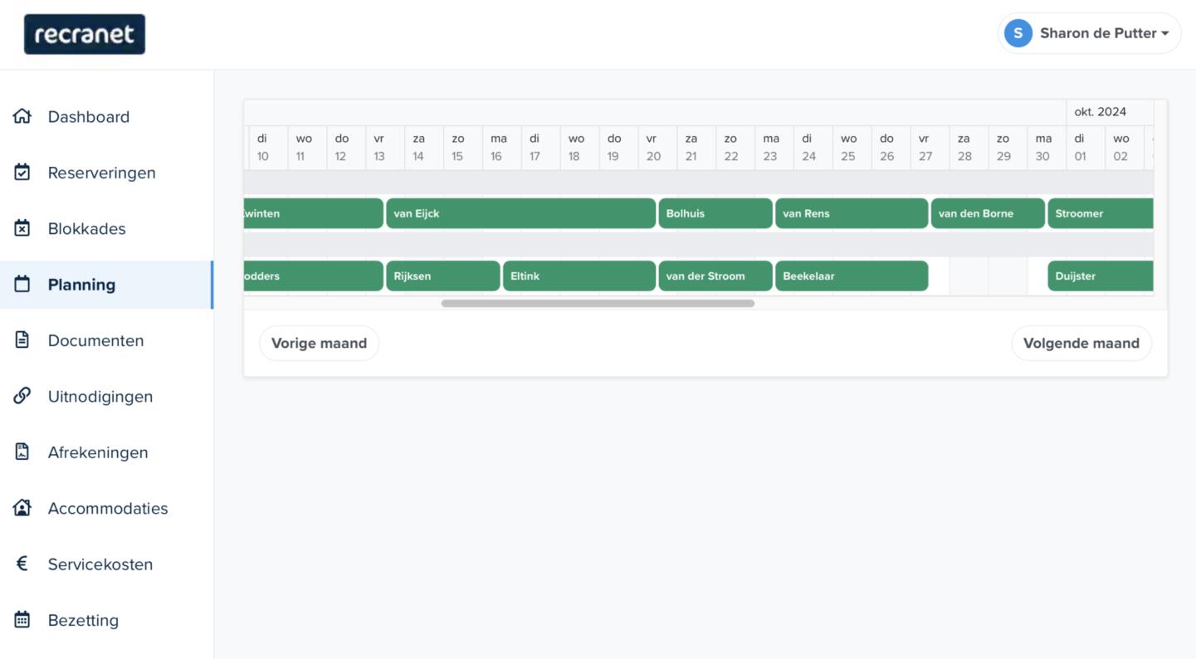Click the Accommodaties house-user icon

point(22,508)
